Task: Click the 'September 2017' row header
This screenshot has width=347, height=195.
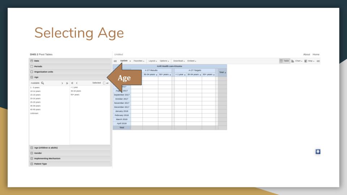Action: [x=122, y=95]
